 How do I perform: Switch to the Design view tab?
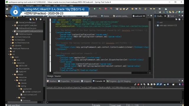click(50, 76)
